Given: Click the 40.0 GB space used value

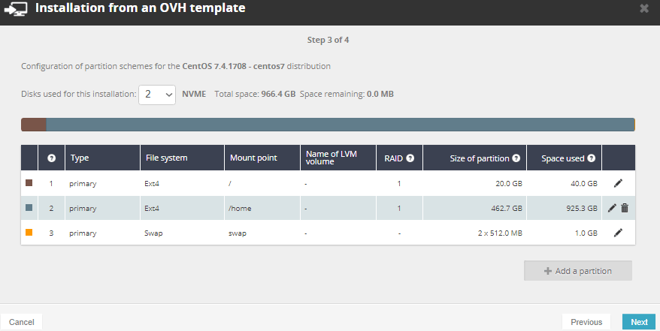Looking at the screenshot, I should pos(584,184).
